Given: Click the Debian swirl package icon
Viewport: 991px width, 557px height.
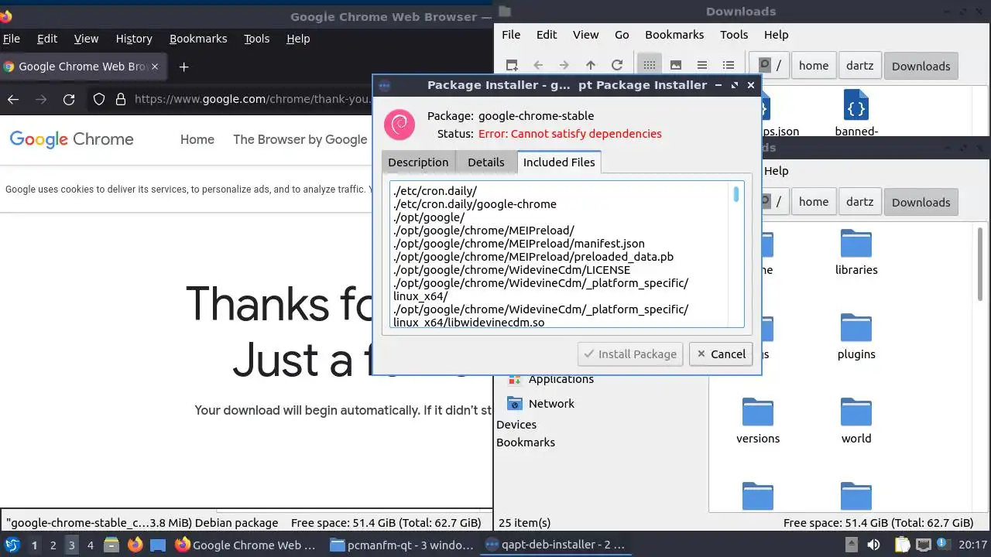Looking at the screenshot, I should [399, 125].
